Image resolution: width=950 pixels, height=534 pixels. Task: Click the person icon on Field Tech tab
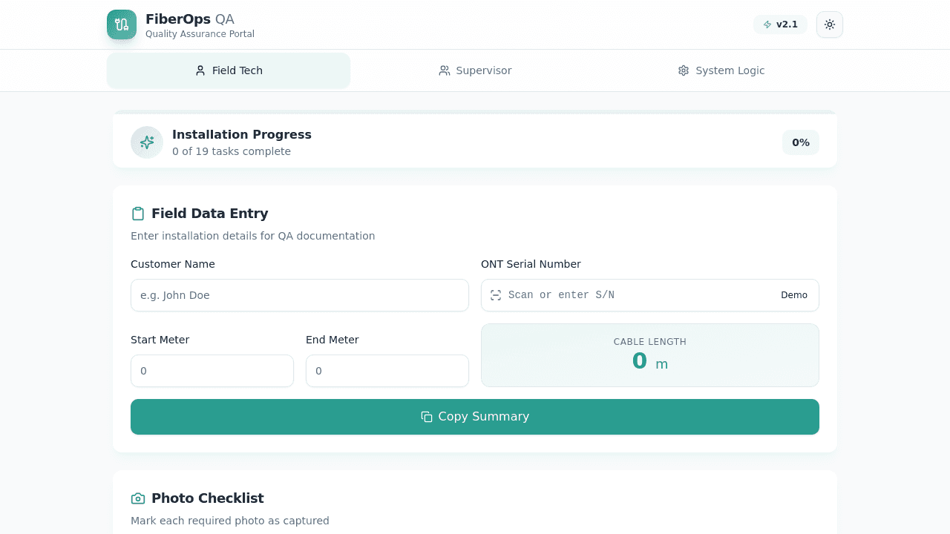pyautogui.click(x=200, y=70)
